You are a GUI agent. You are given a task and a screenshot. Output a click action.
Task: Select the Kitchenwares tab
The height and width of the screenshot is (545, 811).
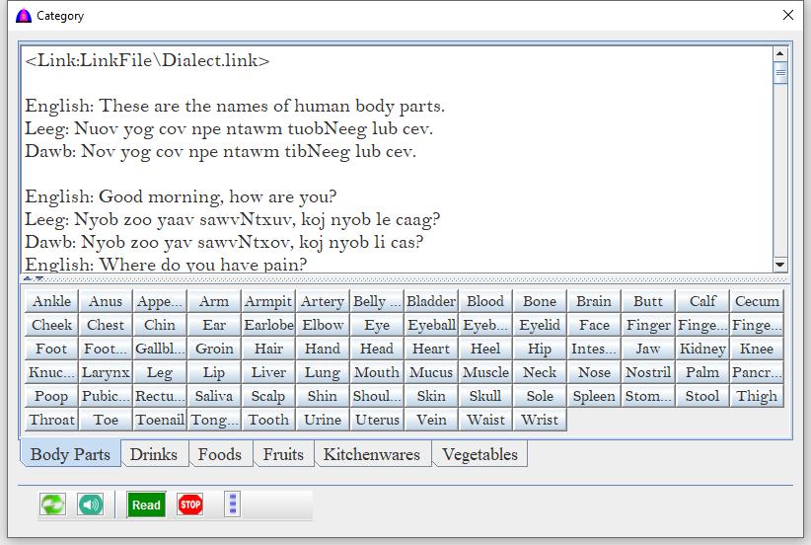point(371,454)
